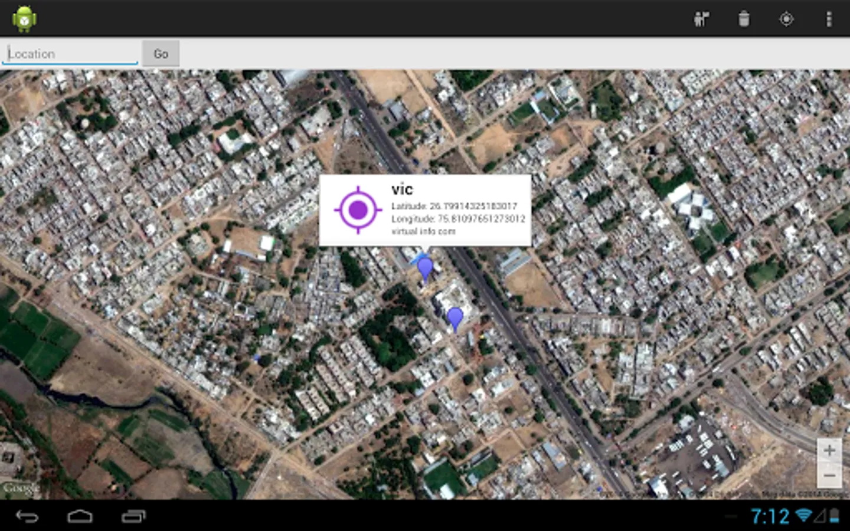Open the app via the Android robot icon
The width and height of the screenshot is (850, 531).
pos(24,17)
